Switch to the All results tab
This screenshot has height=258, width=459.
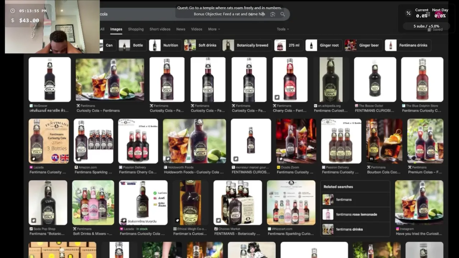[102, 29]
